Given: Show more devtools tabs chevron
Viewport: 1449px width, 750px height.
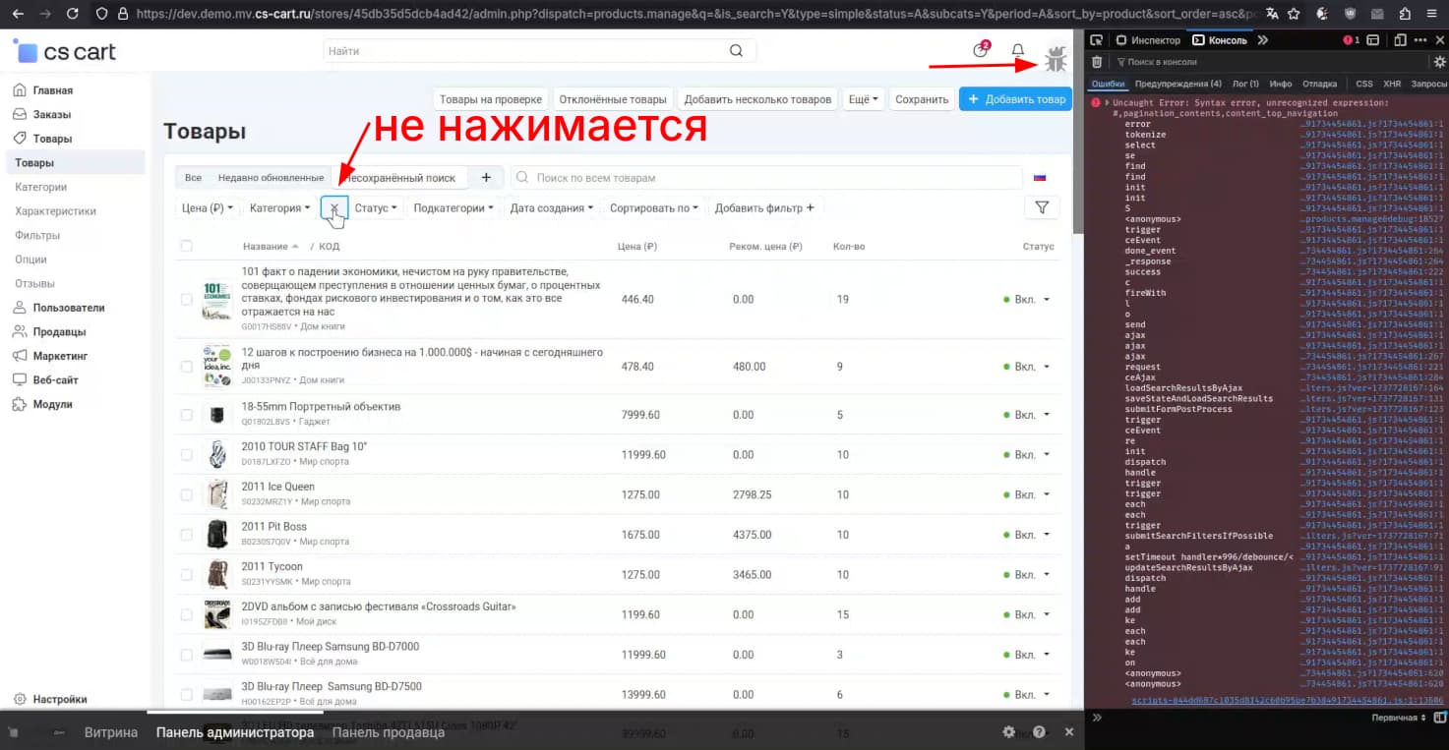Looking at the screenshot, I should click(1263, 40).
